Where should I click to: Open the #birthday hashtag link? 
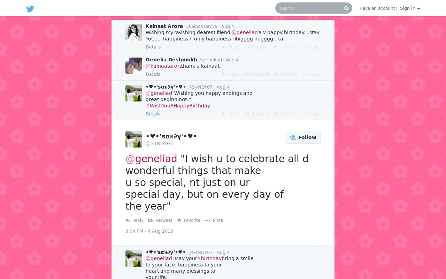point(209,258)
